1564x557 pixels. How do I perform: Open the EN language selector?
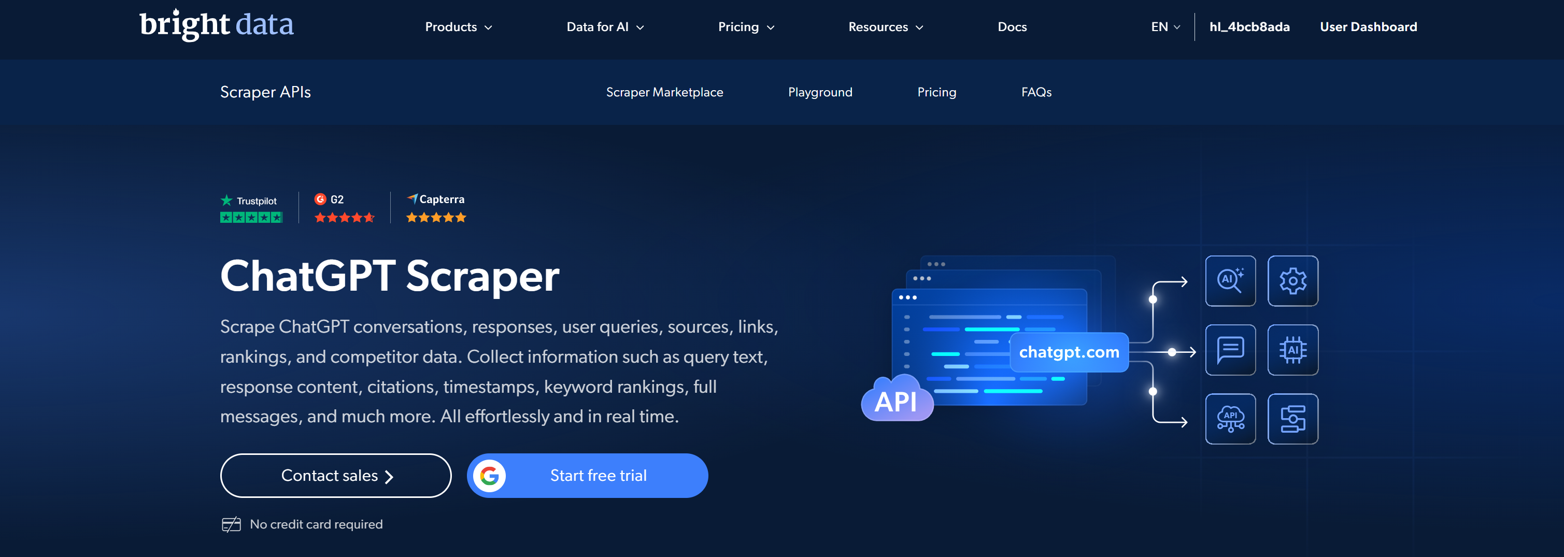point(1164,27)
